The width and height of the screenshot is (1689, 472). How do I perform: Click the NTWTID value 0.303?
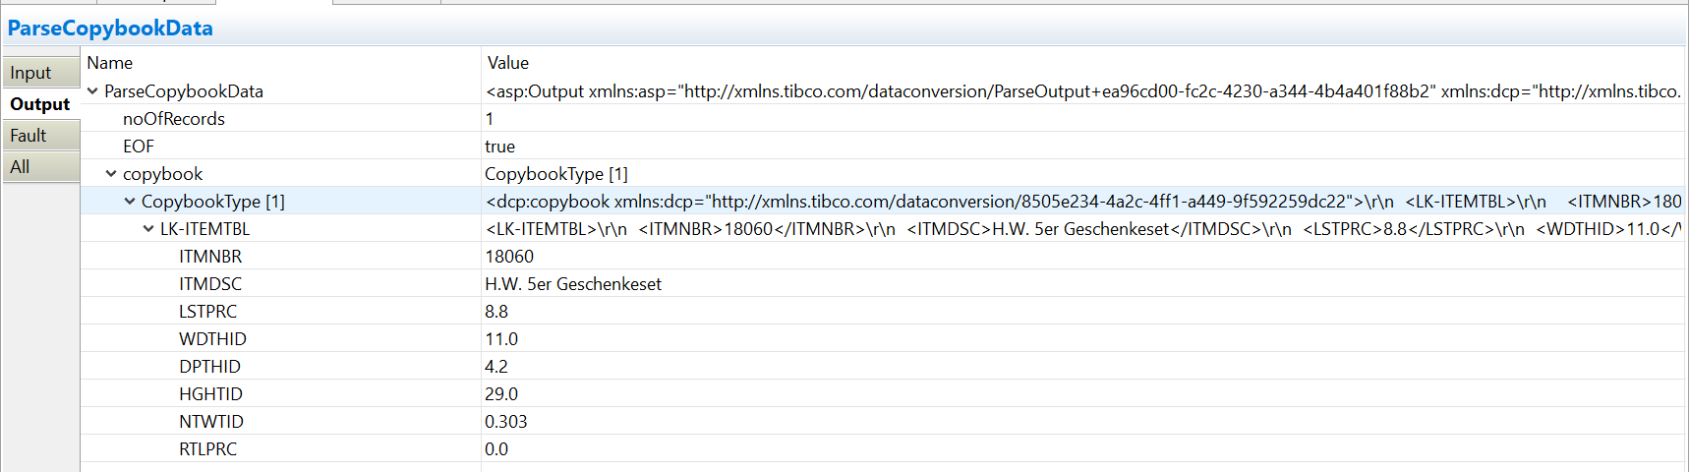506,422
